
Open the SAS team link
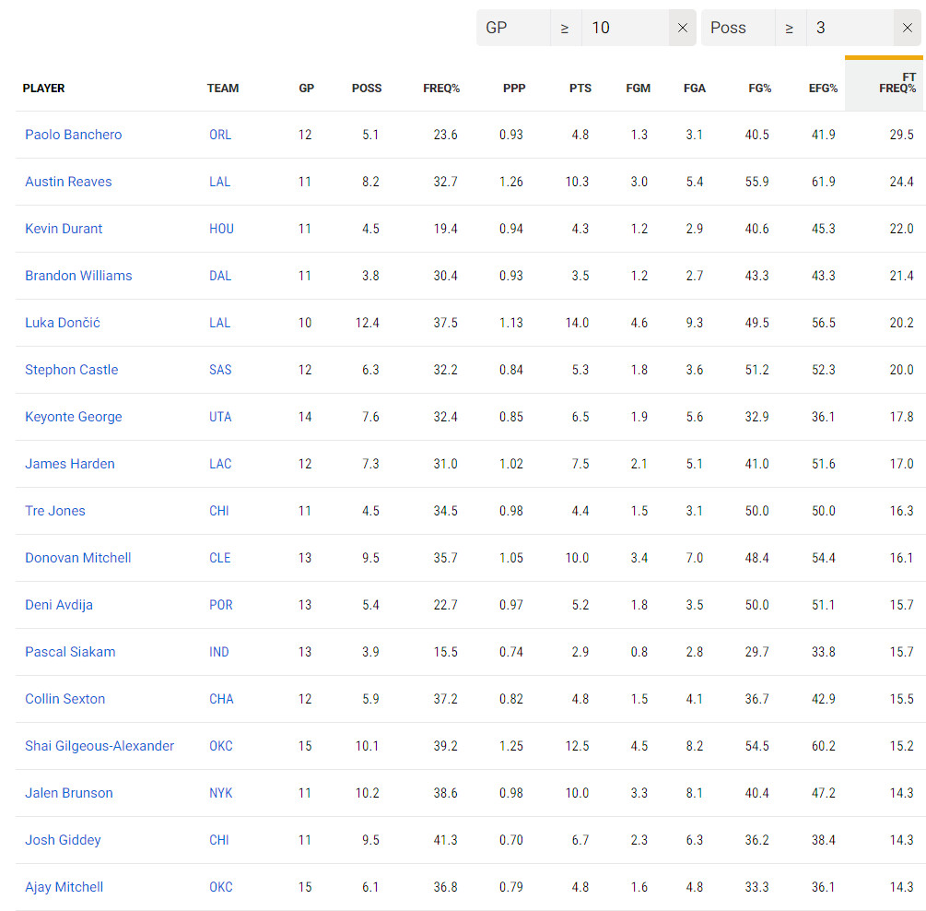tap(220, 370)
